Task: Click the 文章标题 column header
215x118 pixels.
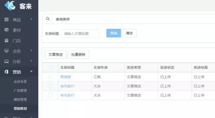Action: (67, 67)
